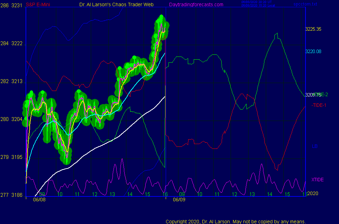Click the 2020 year label
The height and width of the screenshot is (224, 339).
(313, 193)
